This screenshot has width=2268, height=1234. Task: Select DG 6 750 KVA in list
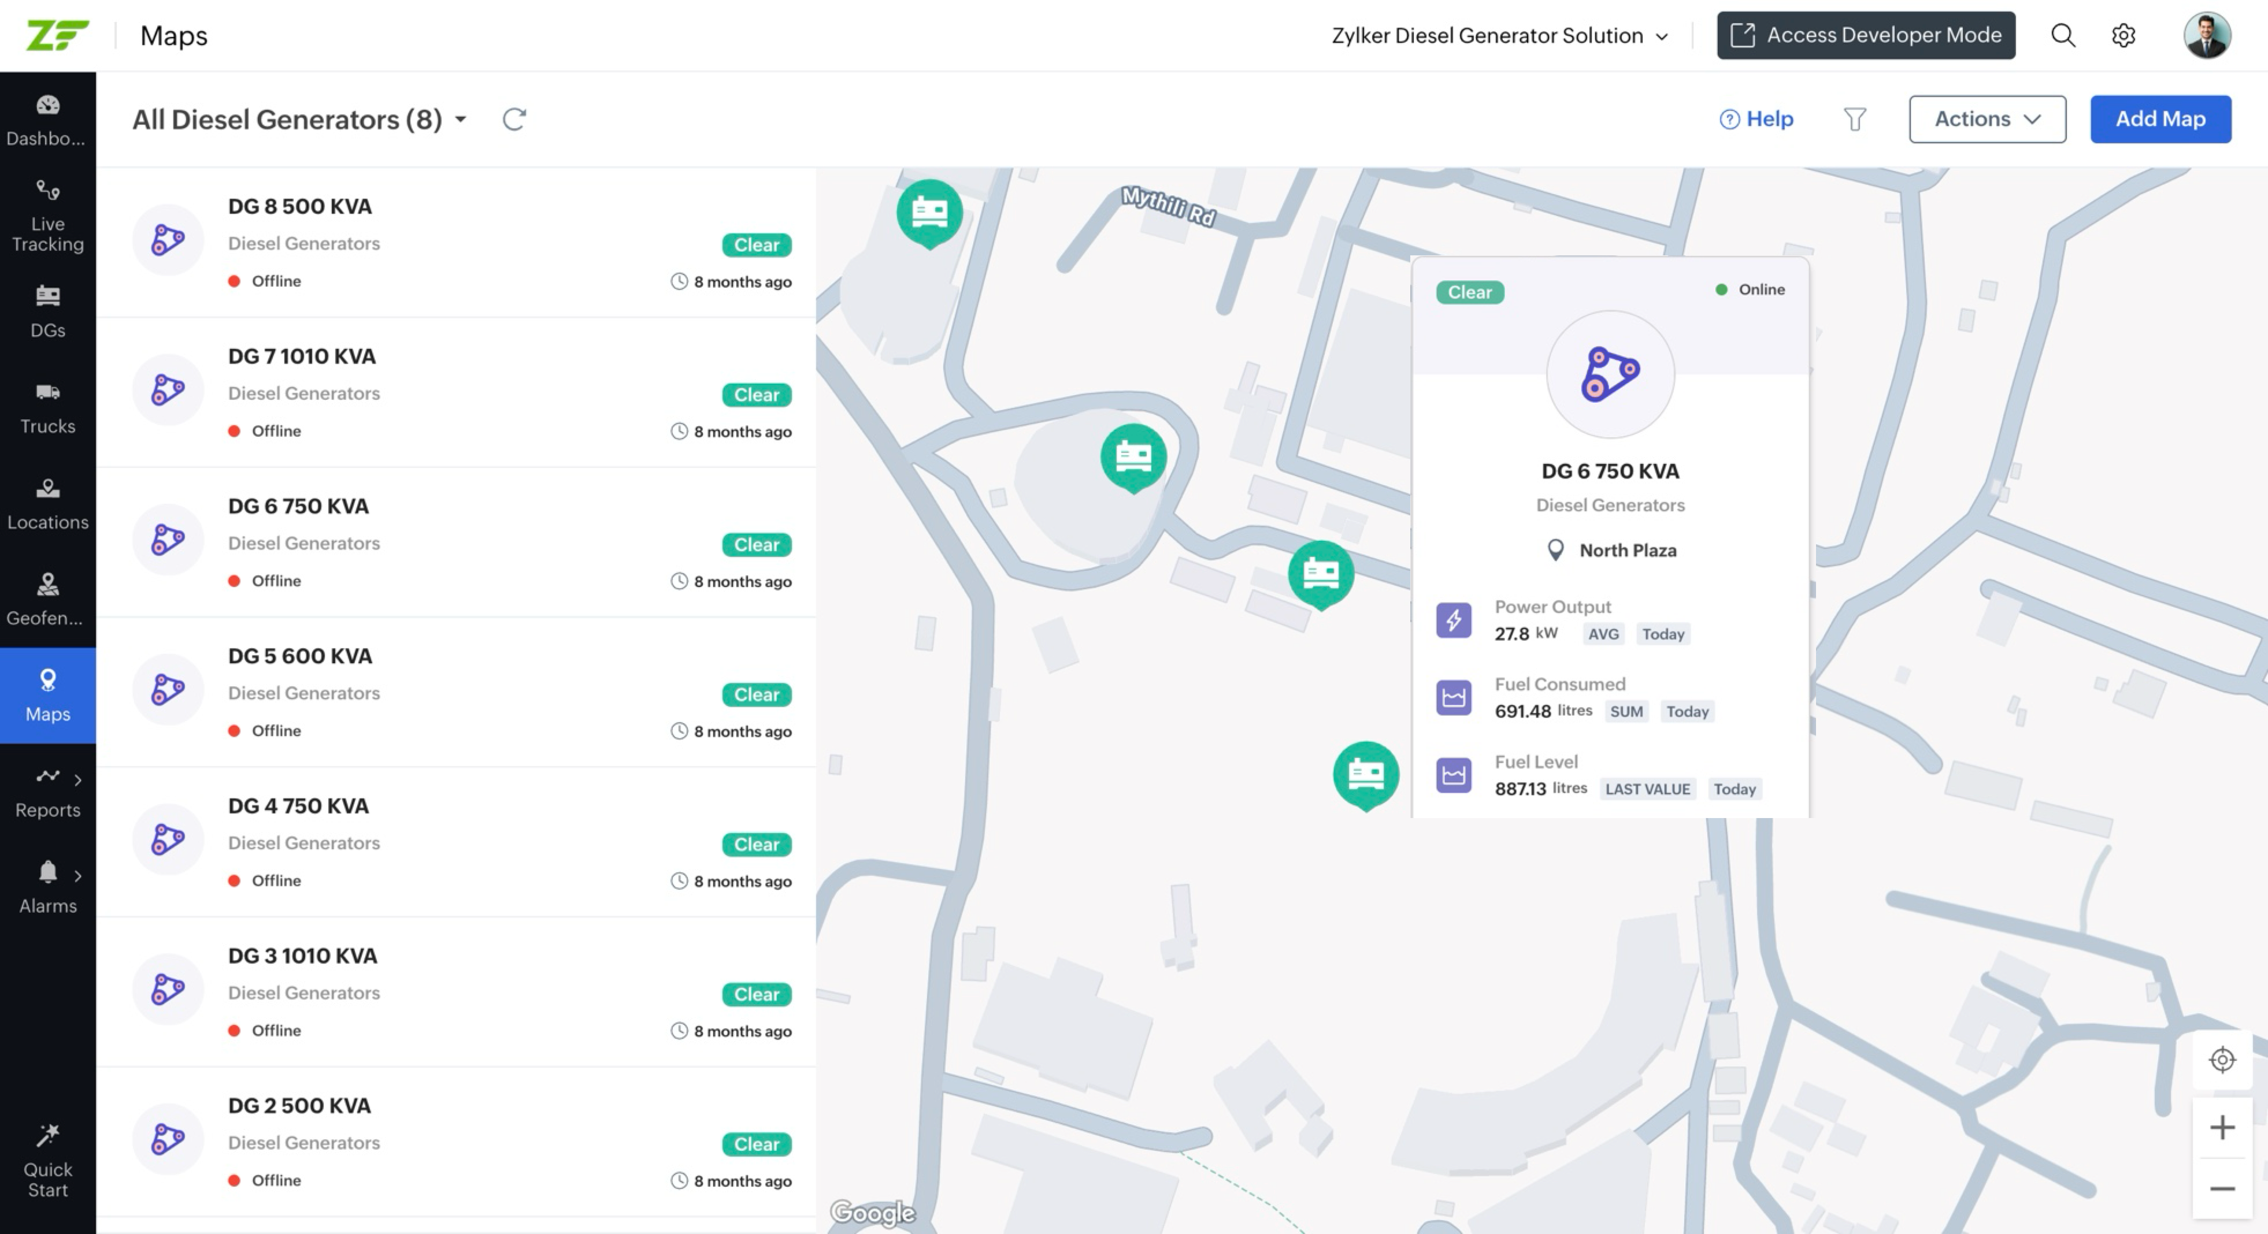point(298,506)
